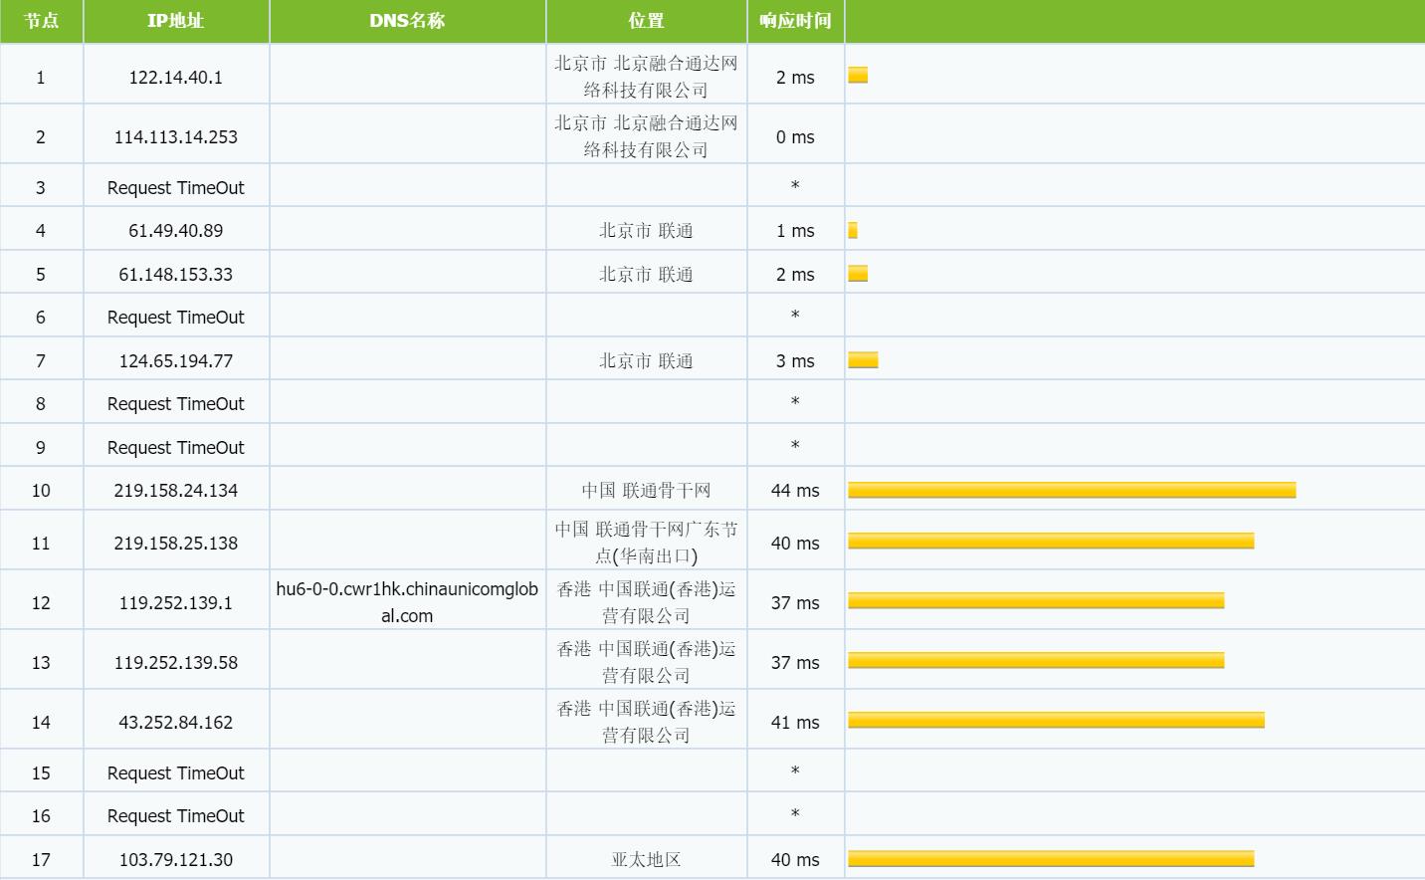Select IP address 114.113.14.253
This screenshot has width=1425, height=880.
pos(176,137)
